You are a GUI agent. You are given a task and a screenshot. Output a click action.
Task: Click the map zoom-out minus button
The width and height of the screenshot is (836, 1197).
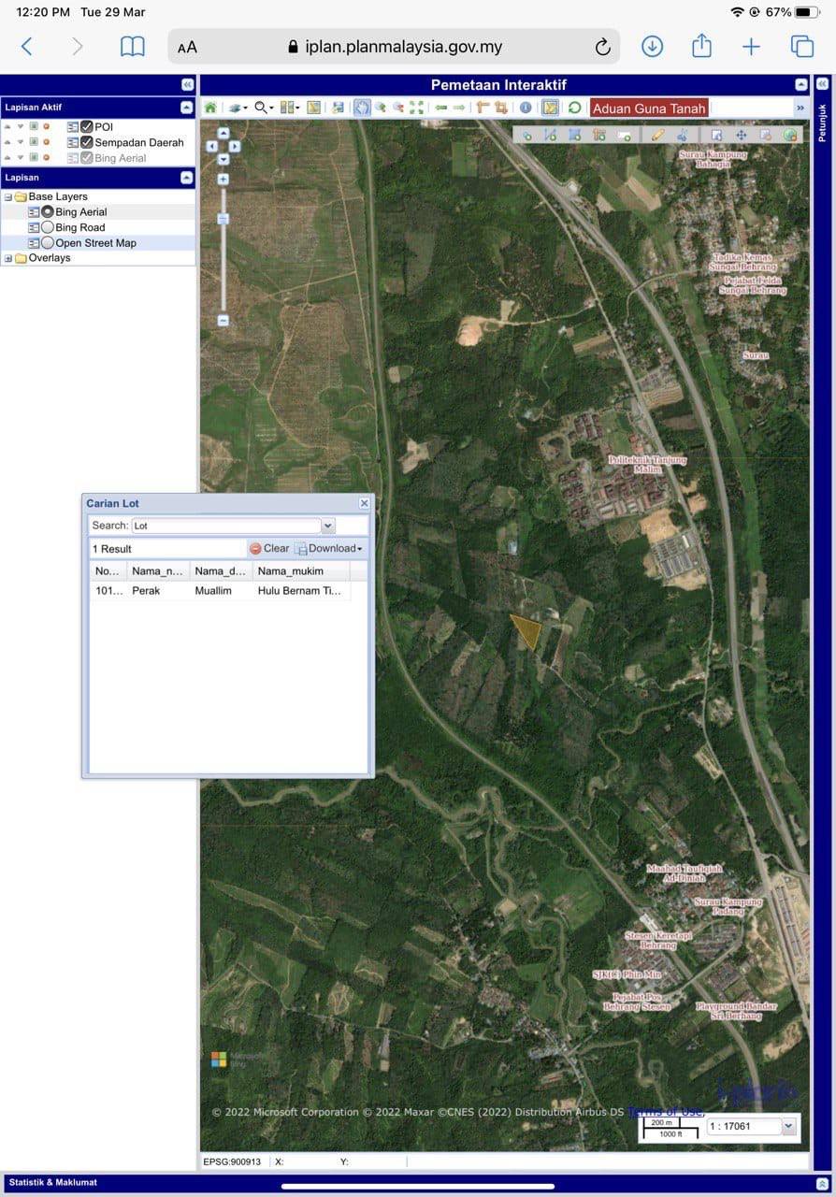[223, 320]
